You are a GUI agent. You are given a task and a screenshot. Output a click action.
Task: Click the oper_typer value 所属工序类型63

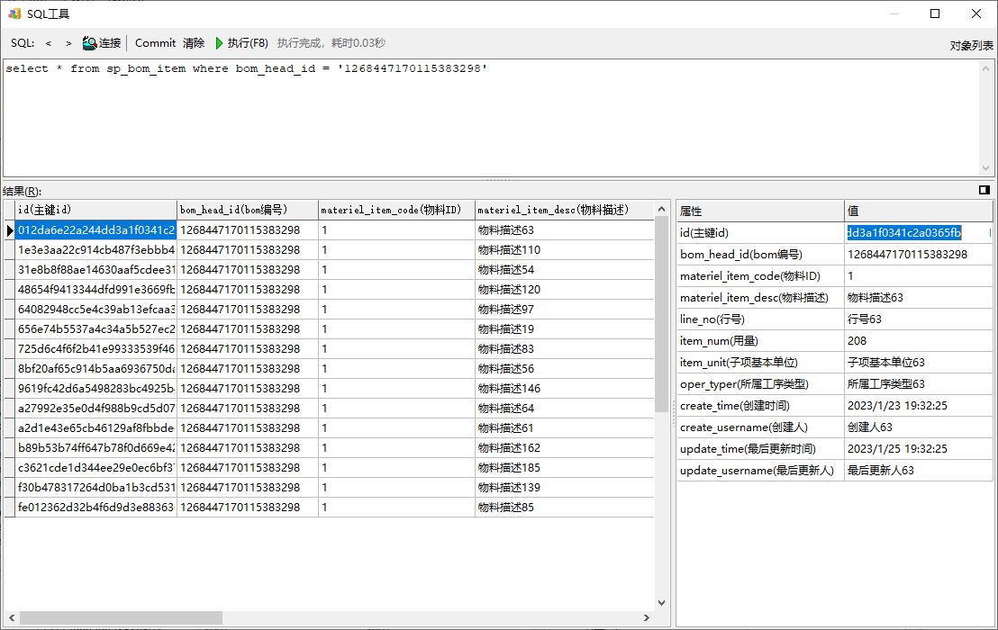(919, 384)
